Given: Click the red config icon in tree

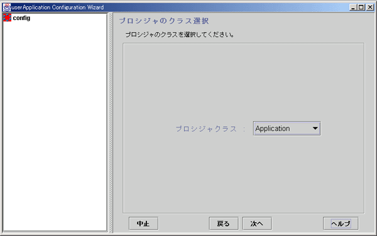Looking at the screenshot, I should click(x=7, y=18).
